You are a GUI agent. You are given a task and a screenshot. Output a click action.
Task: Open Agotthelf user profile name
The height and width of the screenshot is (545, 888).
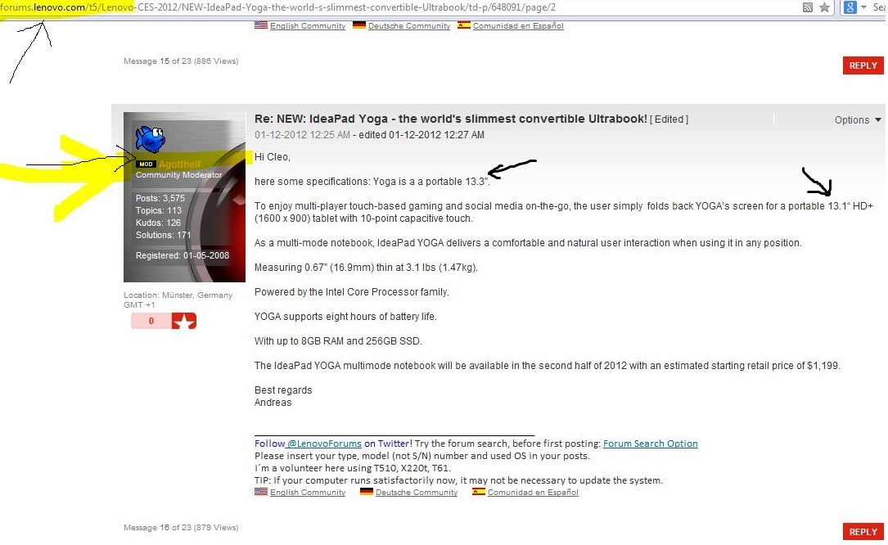[x=179, y=164]
